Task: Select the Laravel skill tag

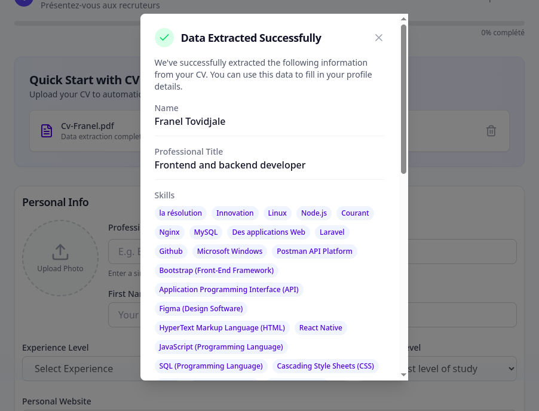Action: coord(332,232)
